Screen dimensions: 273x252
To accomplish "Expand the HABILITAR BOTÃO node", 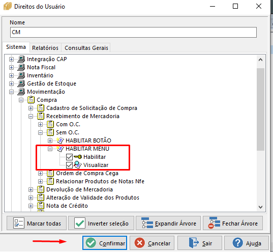I will (x=50, y=141).
